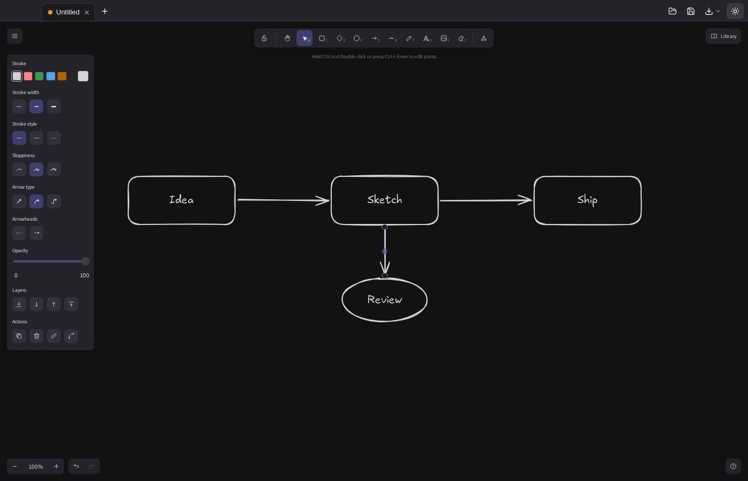Choose the thin stroke width option

click(19, 107)
